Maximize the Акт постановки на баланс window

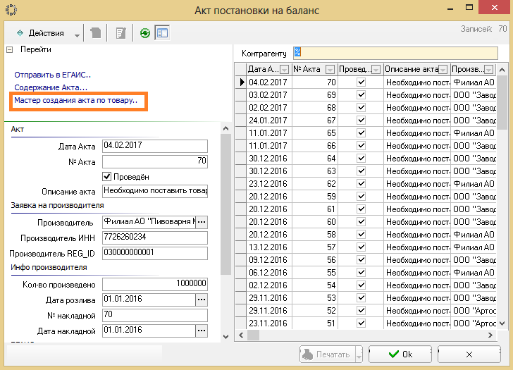pyautogui.click(x=469, y=7)
